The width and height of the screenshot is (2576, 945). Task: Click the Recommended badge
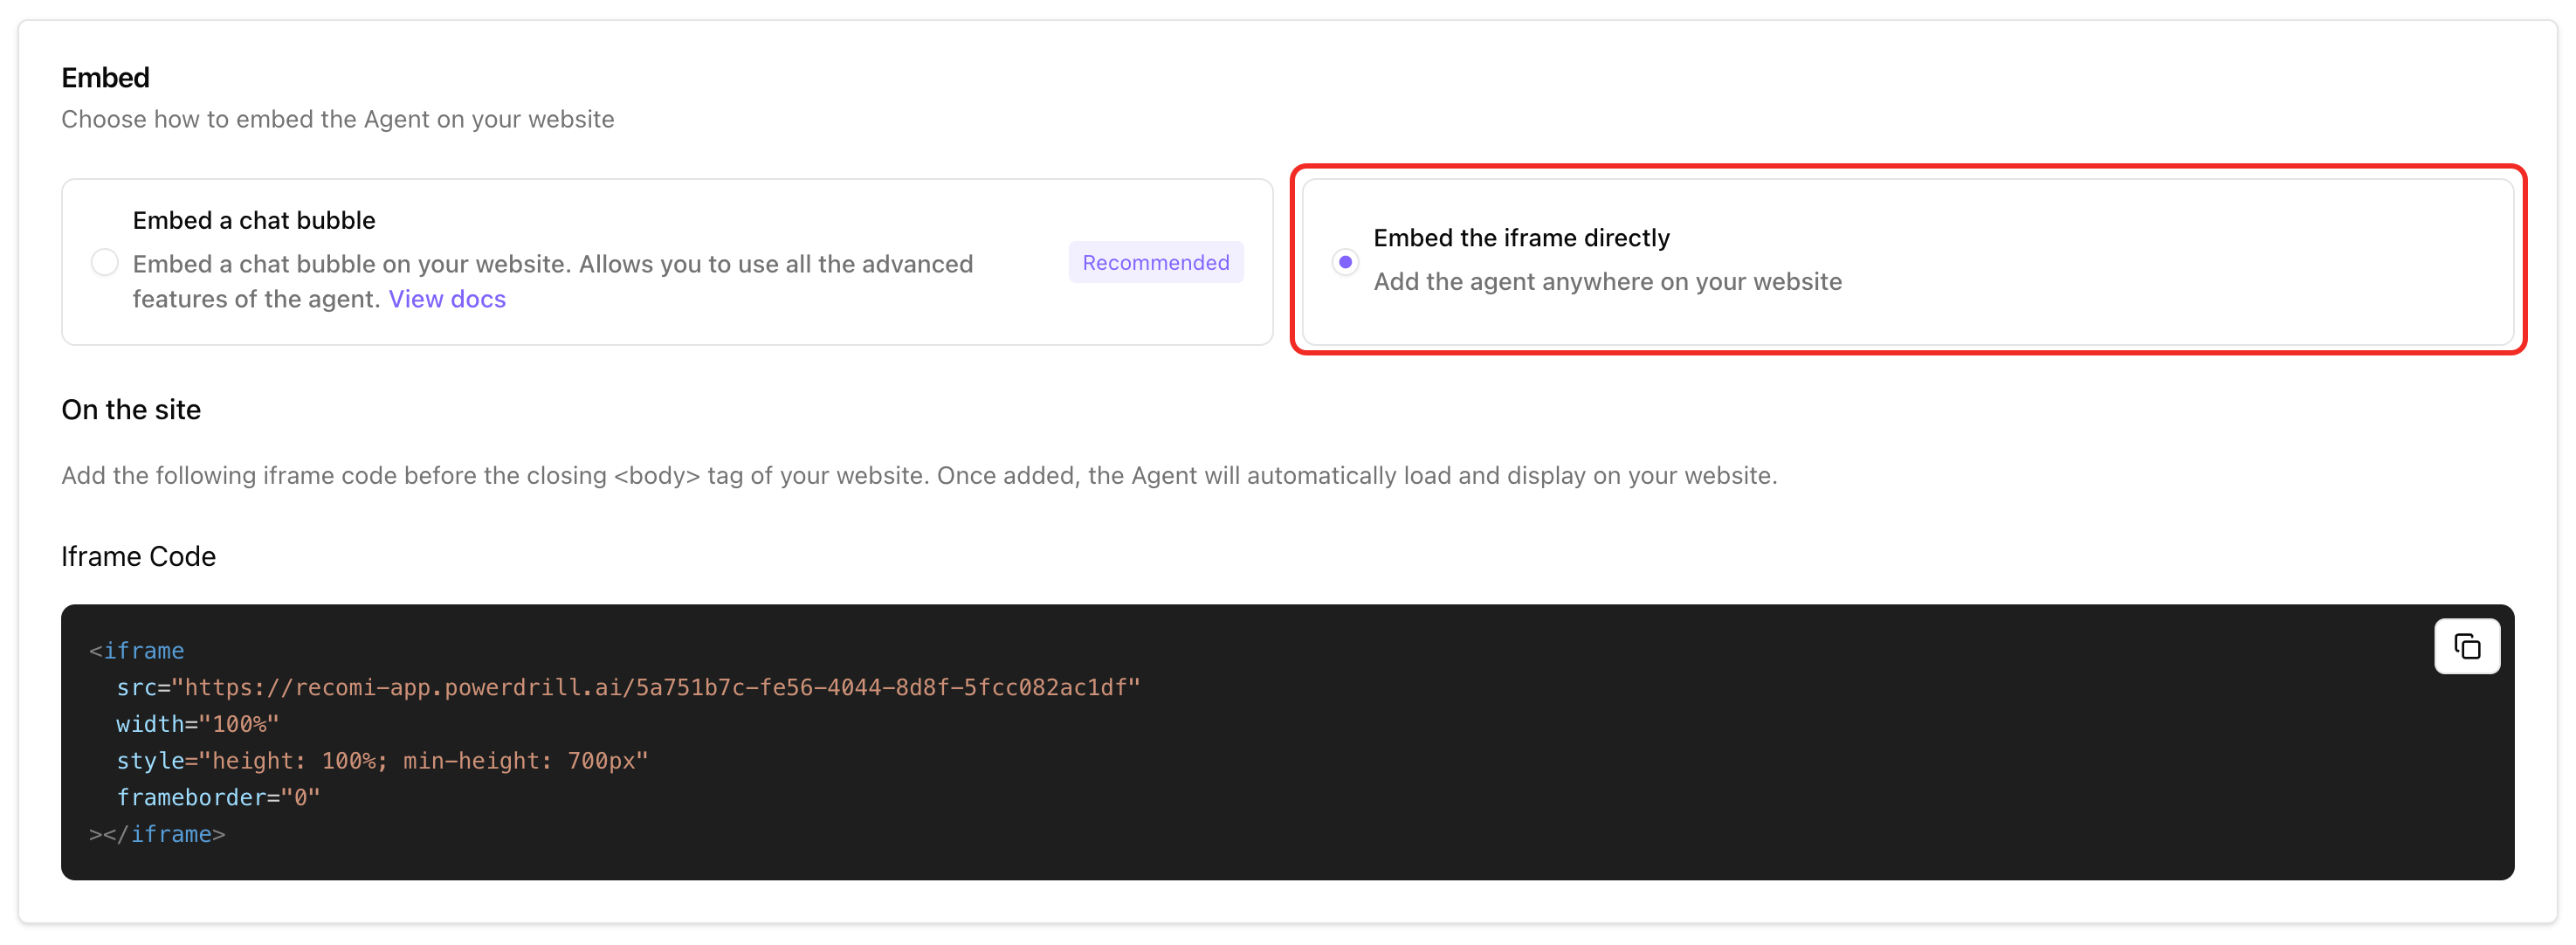point(1155,263)
